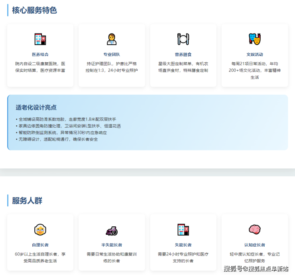Select the 专业团队 card title
The width and height of the screenshot is (295, 275).
112,54
